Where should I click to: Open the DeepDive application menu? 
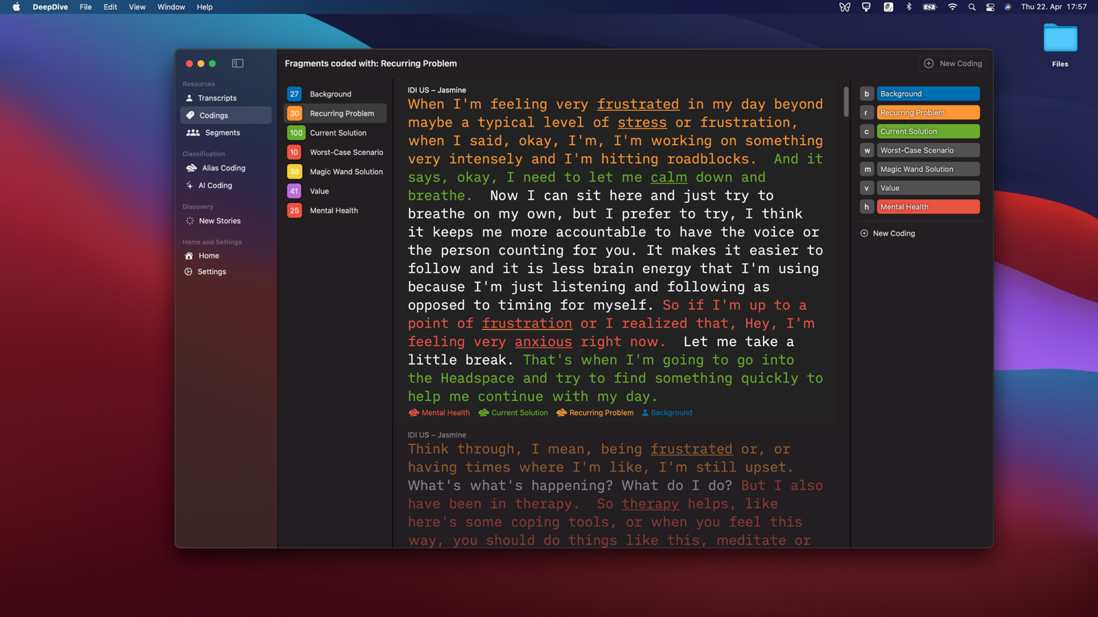coord(50,7)
